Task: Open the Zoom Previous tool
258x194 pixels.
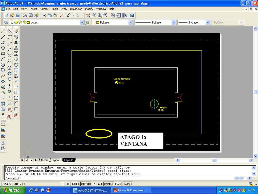Action: pyautogui.click(x=105, y=16)
